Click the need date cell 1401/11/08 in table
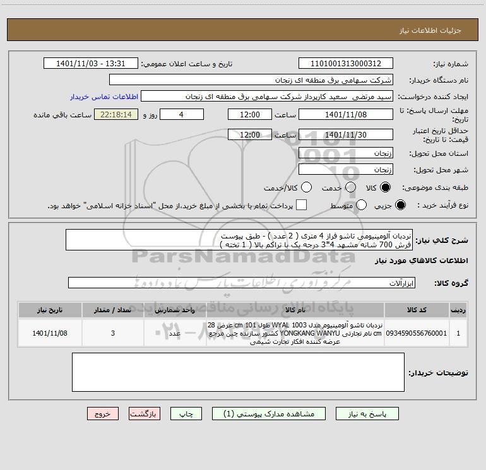The height and width of the screenshot is (470, 486). tap(50, 333)
